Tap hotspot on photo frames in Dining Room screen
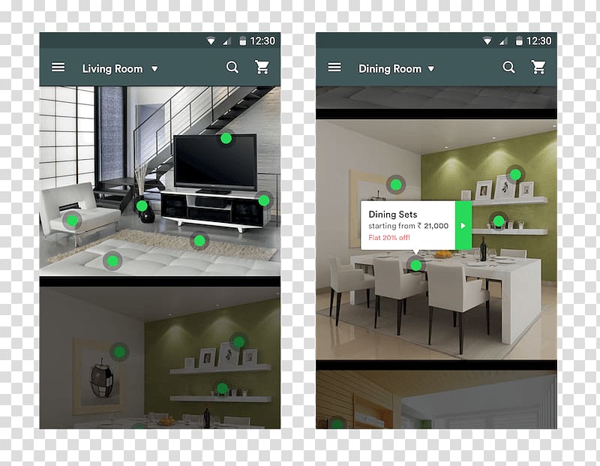This screenshot has height=466, width=600. point(515,175)
